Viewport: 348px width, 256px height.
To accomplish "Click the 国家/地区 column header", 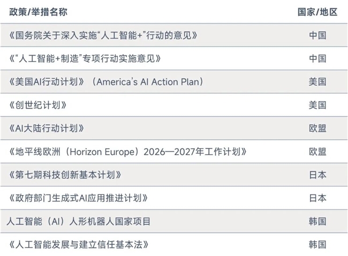I will coord(317,12).
